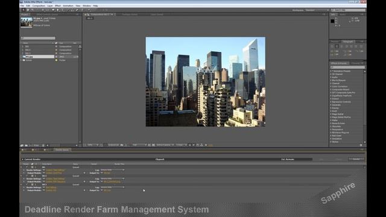Screen dimensions: 386x217
Task: Toggle transparency grid in viewer footer
Action: [153, 145]
